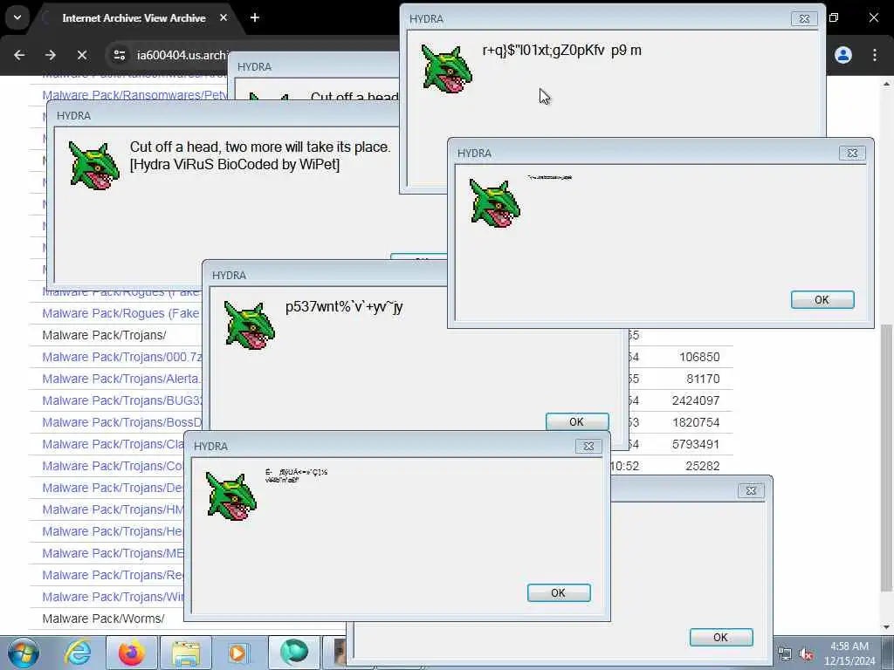Close the 'r+q}$' HYDRA dialog

[x=804, y=19]
